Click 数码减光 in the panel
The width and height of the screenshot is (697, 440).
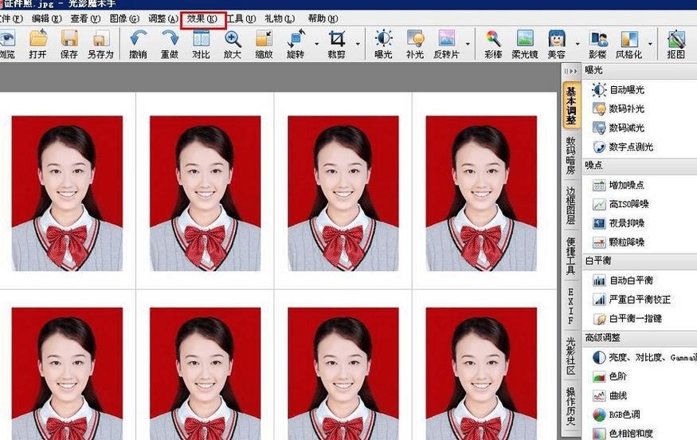(x=619, y=128)
